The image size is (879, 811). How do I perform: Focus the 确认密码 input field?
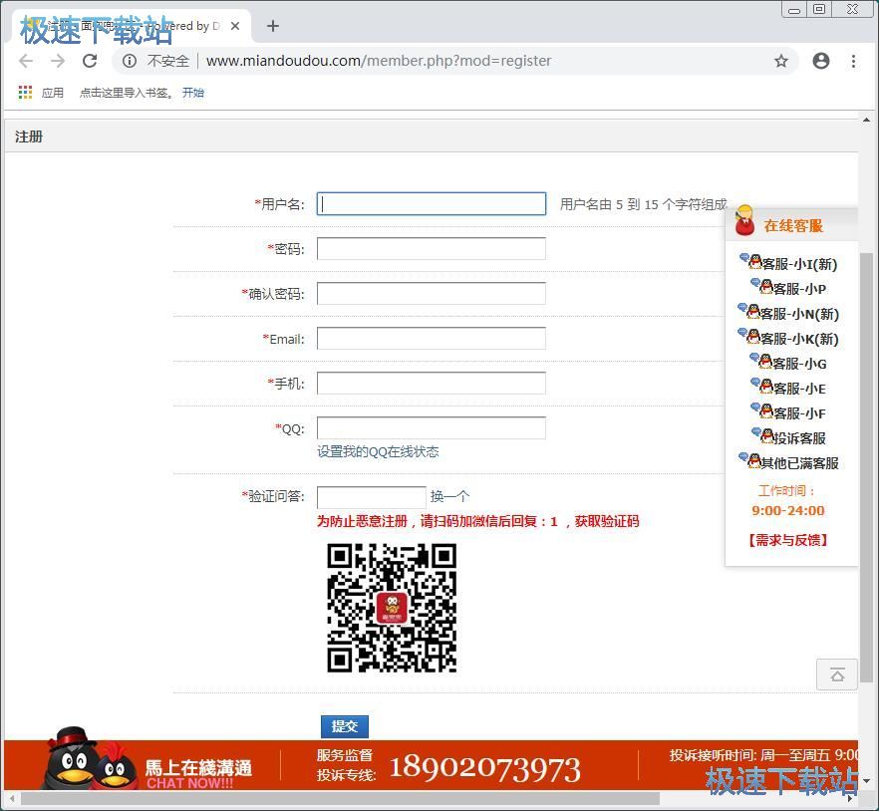pyautogui.click(x=432, y=293)
